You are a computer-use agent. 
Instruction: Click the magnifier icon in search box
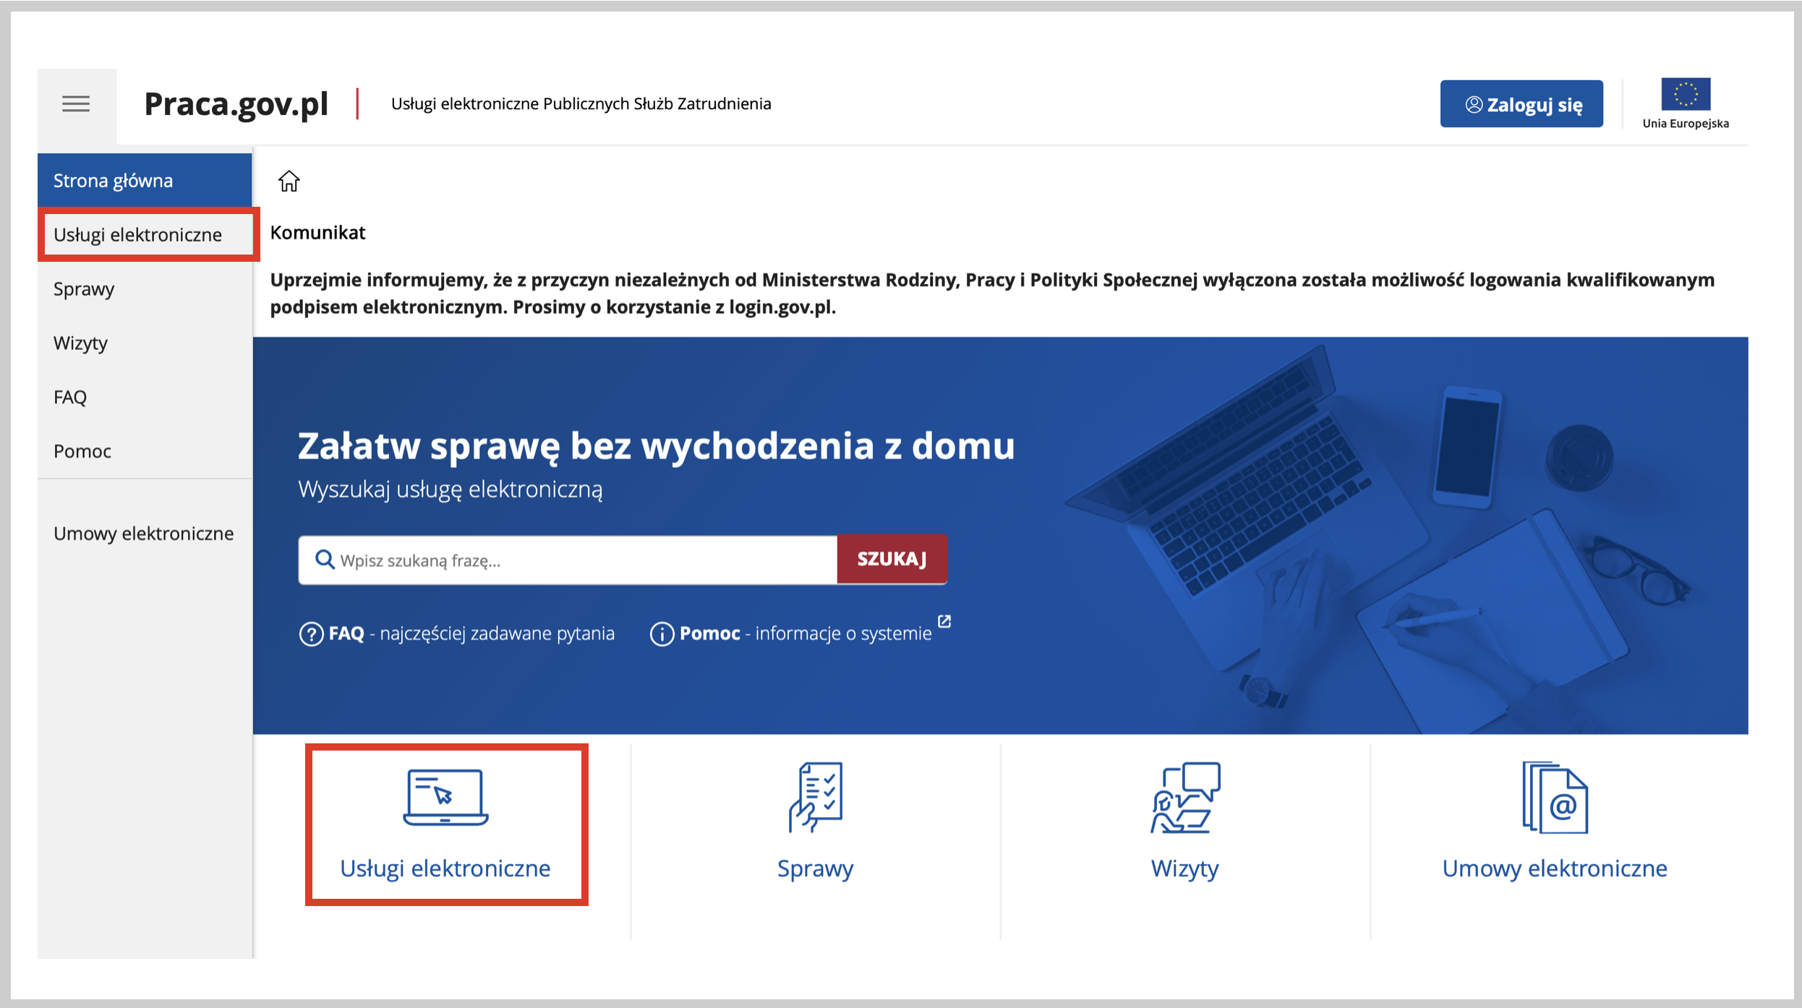click(x=325, y=560)
